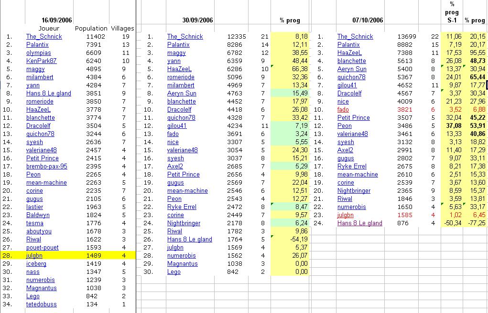Click the KenPark87 player link
This screenshot has height=313, width=488.
42,61
